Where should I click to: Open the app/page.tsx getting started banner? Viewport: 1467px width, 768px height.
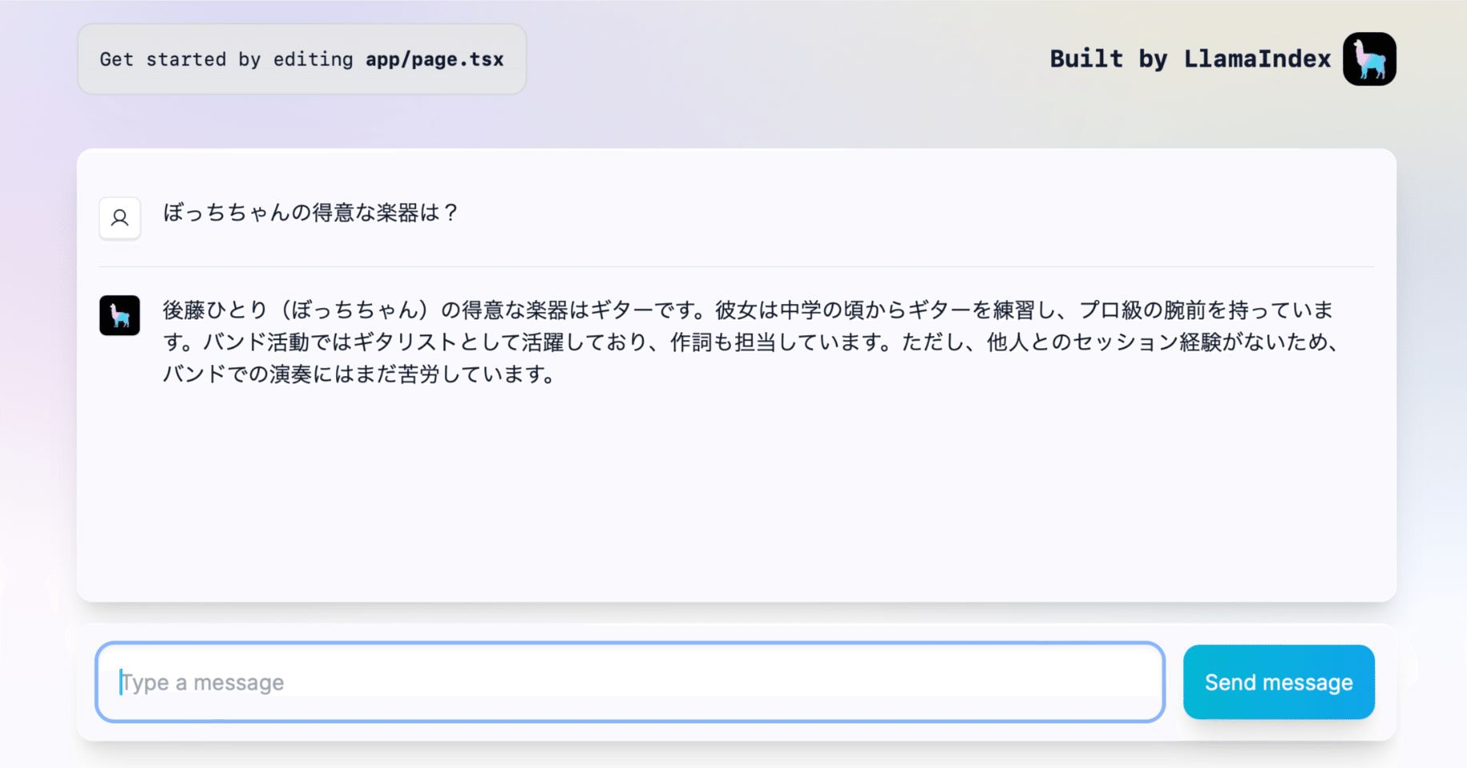[302, 58]
